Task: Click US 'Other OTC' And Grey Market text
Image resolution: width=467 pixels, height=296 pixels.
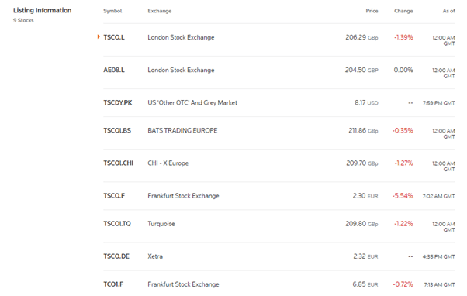Action: (x=192, y=103)
